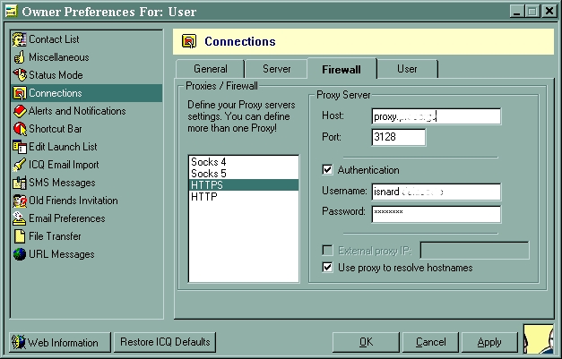Click the Edit Launch List icon
The width and height of the screenshot is (562, 359).
pos(20,147)
